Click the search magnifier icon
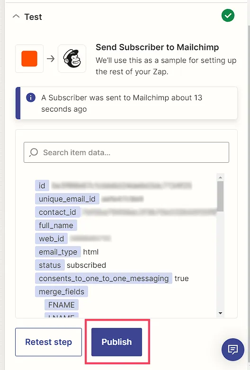250x370 pixels. [x=34, y=152]
